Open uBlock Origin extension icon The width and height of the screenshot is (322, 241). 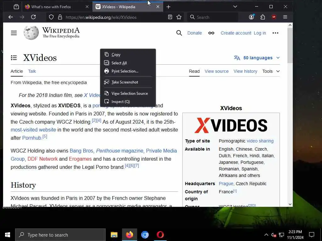tap(274, 17)
